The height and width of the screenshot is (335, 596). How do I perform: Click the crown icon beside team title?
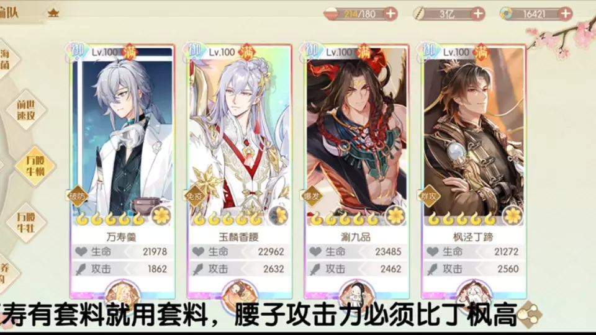point(53,13)
